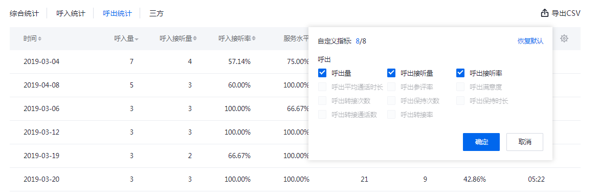Select the 2019-03-20 date cell
Screen dimensions: 599x196
coord(41,179)
